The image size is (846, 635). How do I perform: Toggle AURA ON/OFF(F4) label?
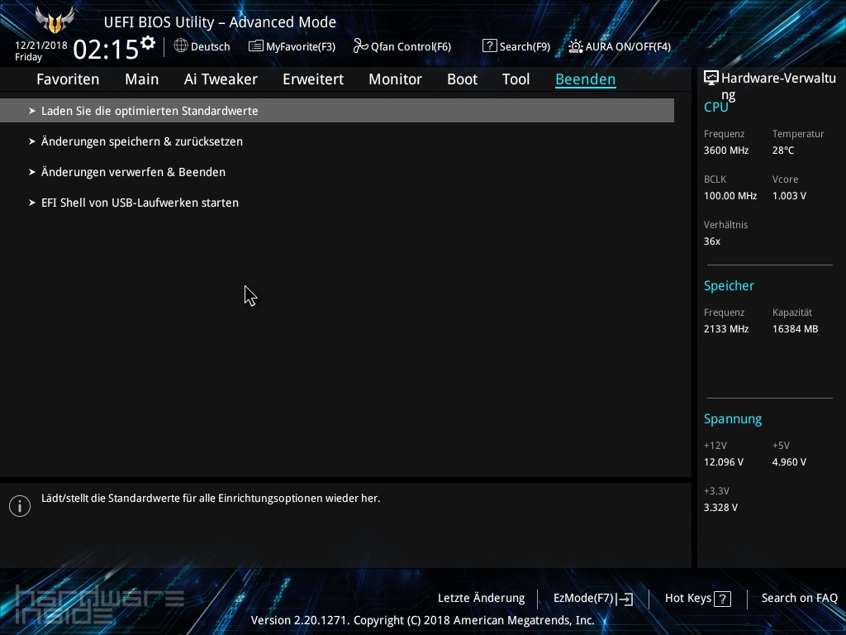(628, 47)
